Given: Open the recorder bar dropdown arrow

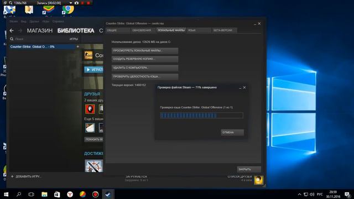Looking at the screenshot, I should [71, 3].
